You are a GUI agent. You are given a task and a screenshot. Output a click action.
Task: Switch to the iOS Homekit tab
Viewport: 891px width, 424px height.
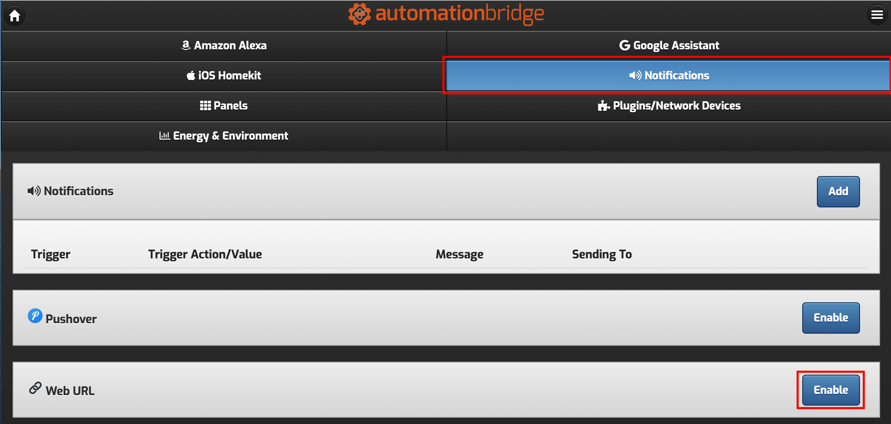(224, 76)
